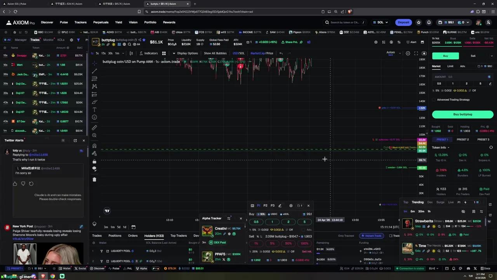Close the Alpha Tracker panel
Image resolution: width=497 pixels, height=280 pixels.
pos(241,218)
